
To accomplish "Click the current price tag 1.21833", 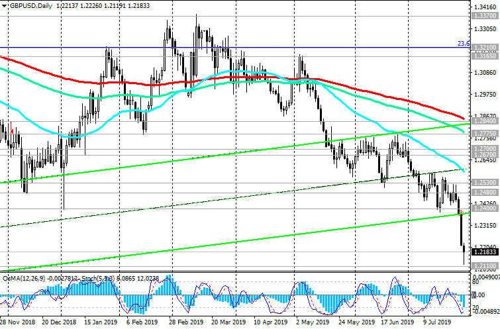I will 485,252.
